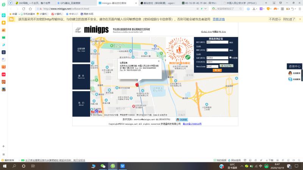Refresh the captcha verification image

pyautogui.click(x=226, y=66)
